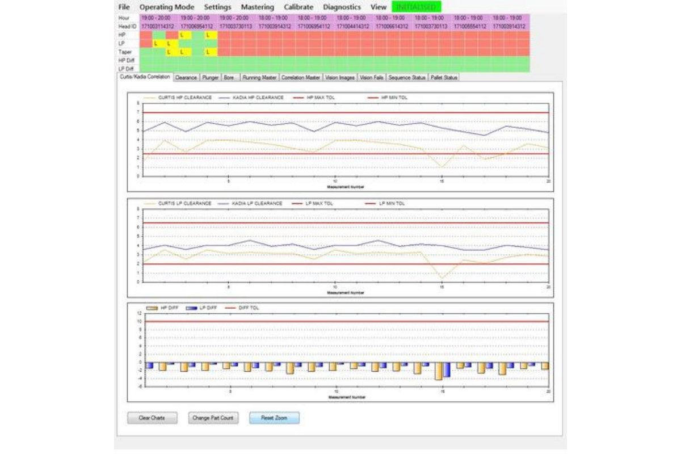681x454 pixels.
Task: Open the Mastering menu
Action: 257,7
